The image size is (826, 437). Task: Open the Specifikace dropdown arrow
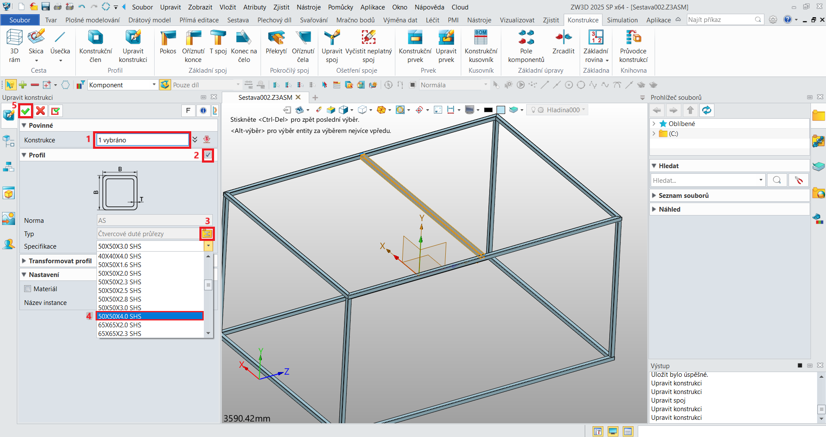coord(208,246)
